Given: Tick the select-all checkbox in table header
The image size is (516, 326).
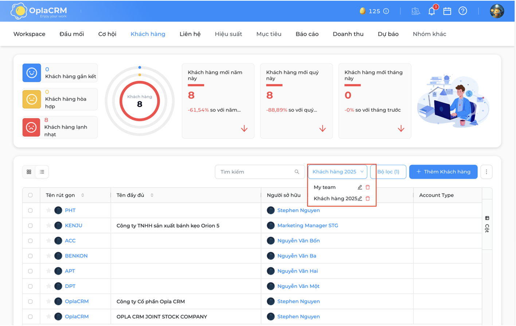Looking at the screenshot, I should point(30,195).
